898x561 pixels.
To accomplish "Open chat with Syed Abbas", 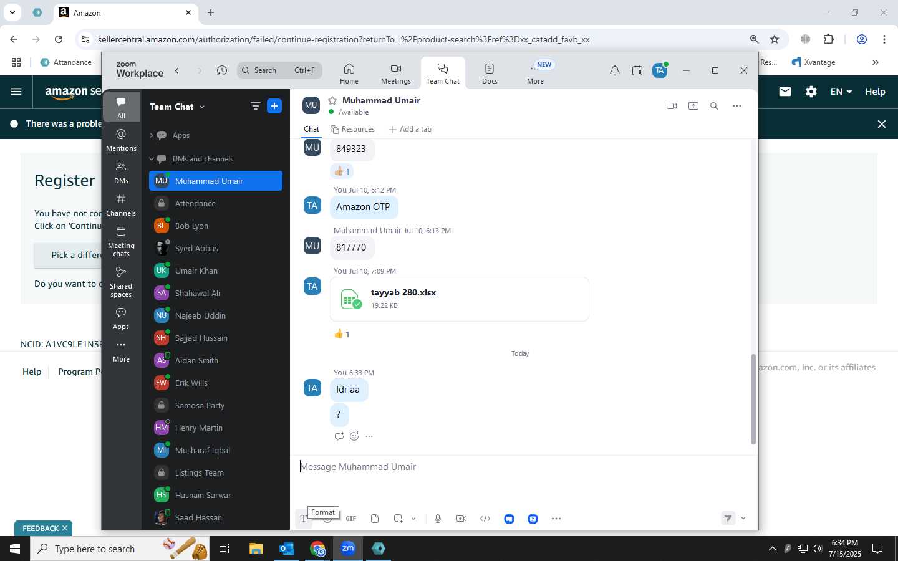I will point(216,248).
